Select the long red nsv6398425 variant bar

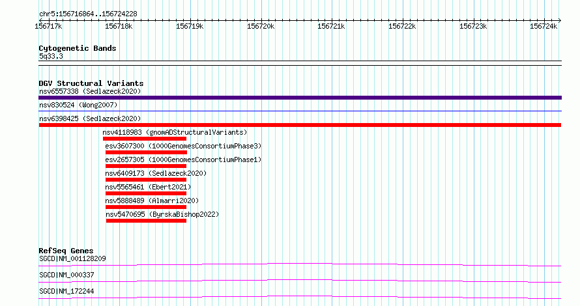coord(300,125)
